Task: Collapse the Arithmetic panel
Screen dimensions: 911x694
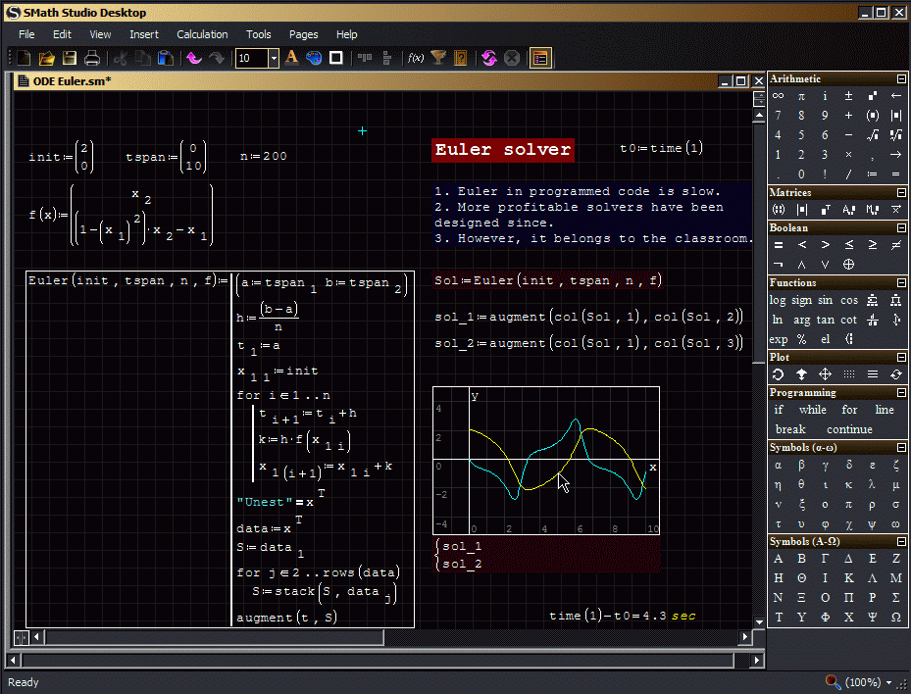Action: (901, 78)
